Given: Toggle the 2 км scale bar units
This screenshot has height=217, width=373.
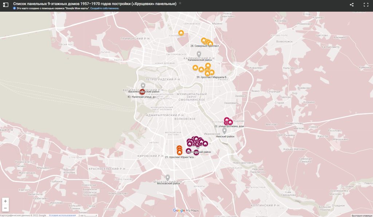Looking at the screenshot, I should point(87,215).
